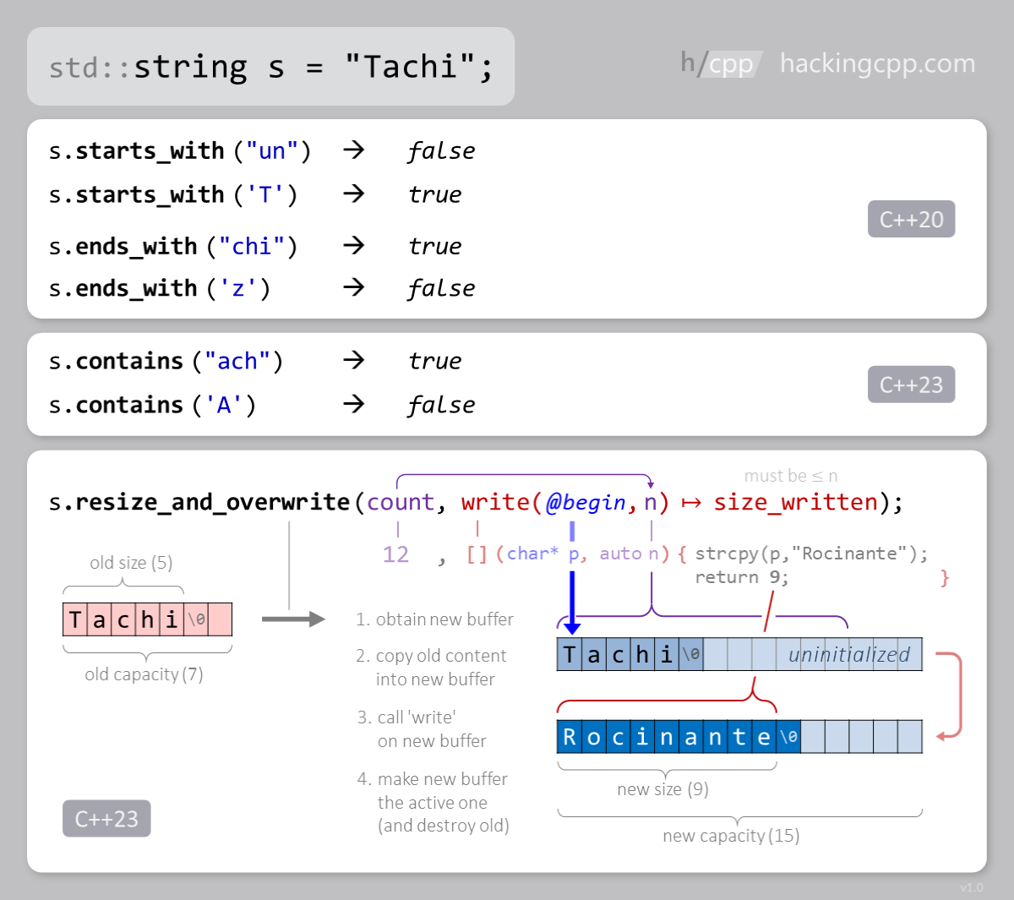The height and width of the screenshot is (900, 1014).
Task: Click the T cell in old pink buffer
Action: coord(75,619)
